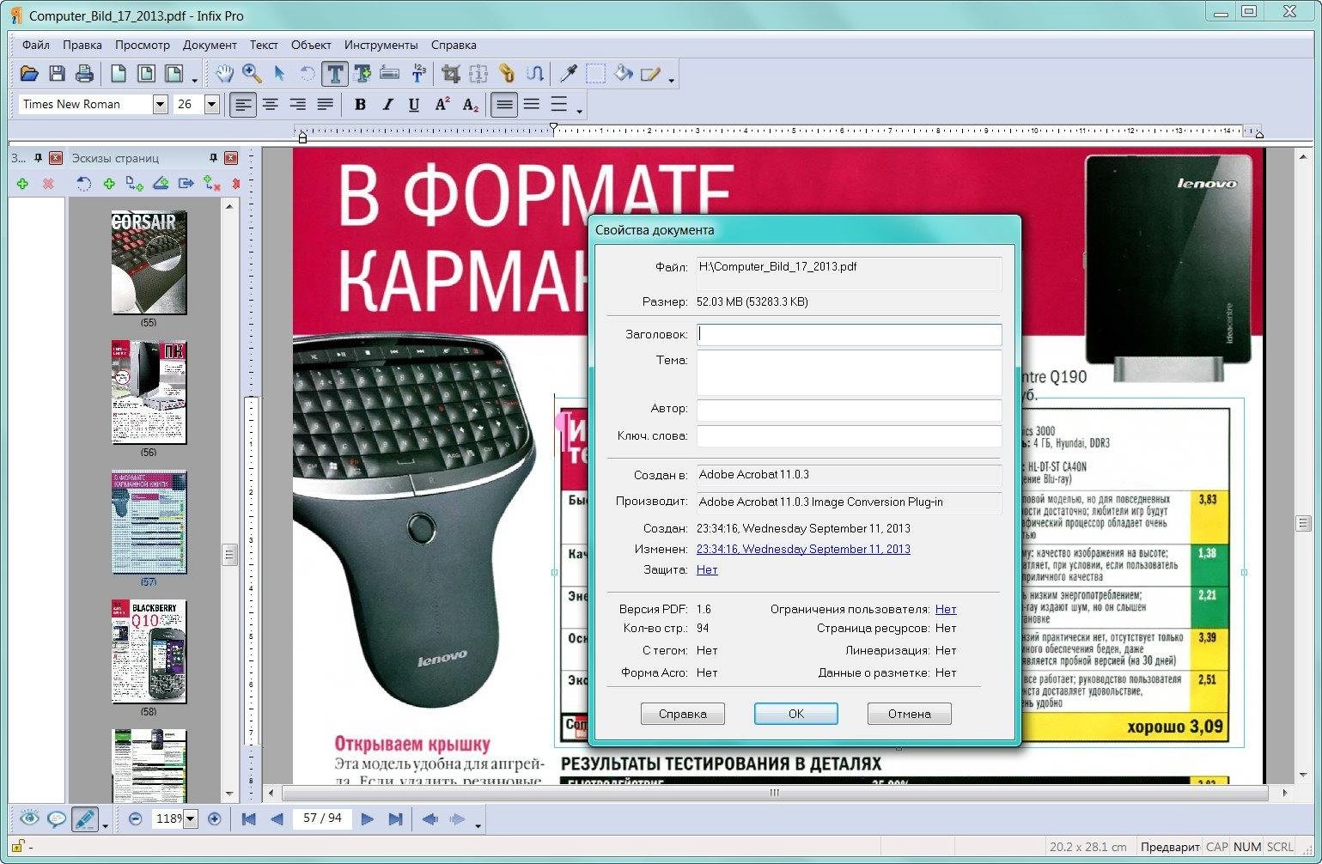
Task: Click the Защита 'Нет' link
Action: tap(707, 569)
